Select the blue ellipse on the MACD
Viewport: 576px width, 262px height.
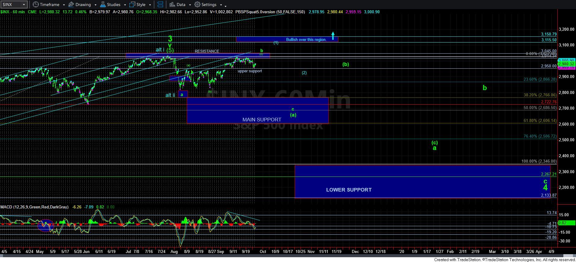tap(45, 225)
